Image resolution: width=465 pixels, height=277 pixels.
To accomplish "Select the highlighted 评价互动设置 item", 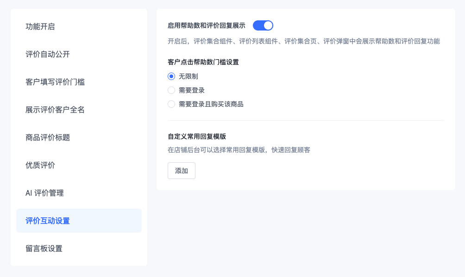I will tap(79, 221).
